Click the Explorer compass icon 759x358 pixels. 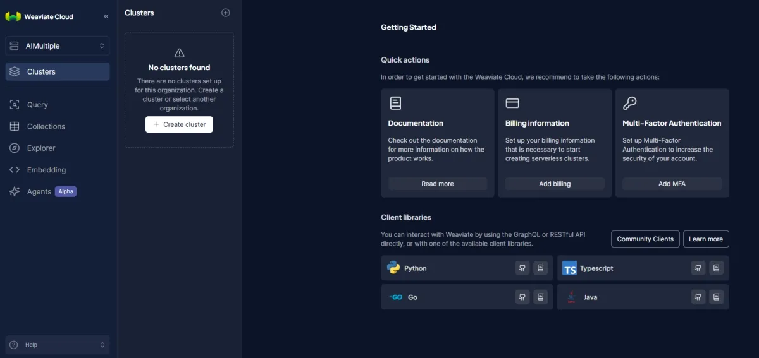(15, 148)
